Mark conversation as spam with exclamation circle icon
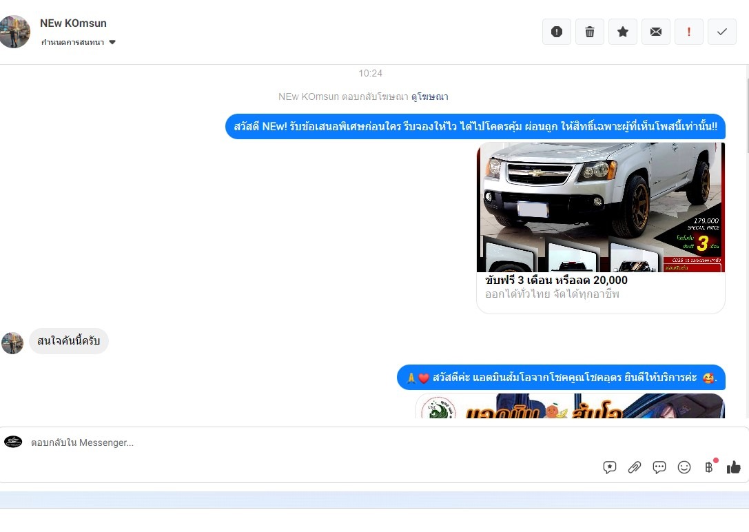 [x=557, y=32]
